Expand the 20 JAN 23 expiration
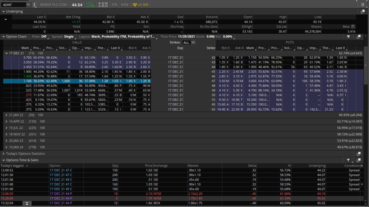This screenshot has height=207, width=369. [x=7, y=141]
